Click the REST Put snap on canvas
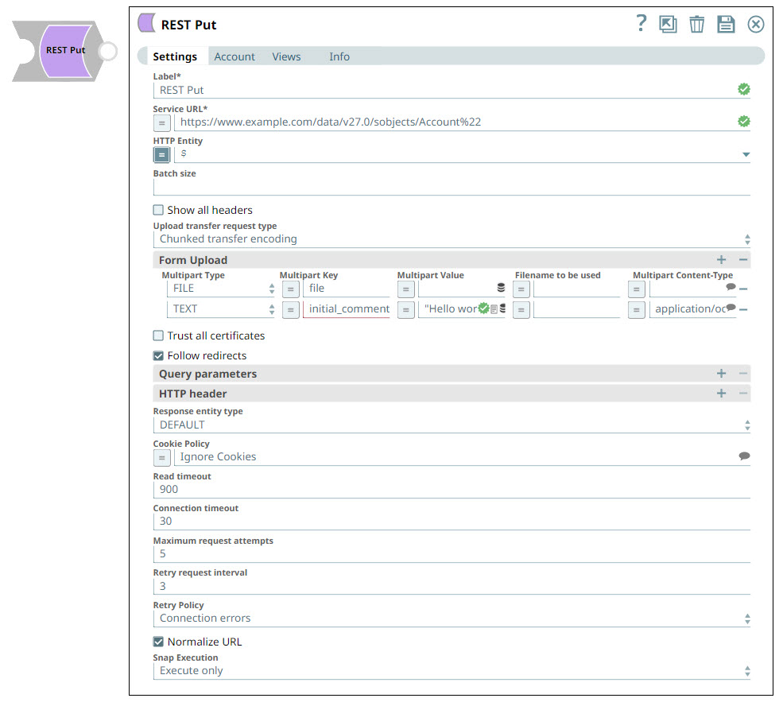The height and width of the screenshot is (702, 783). coord(65,51)
